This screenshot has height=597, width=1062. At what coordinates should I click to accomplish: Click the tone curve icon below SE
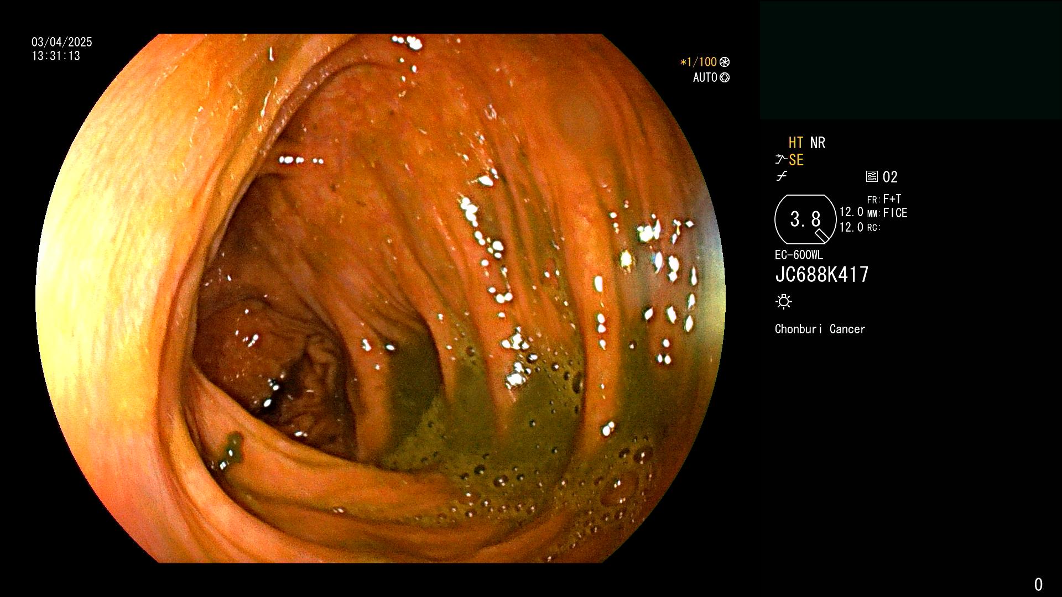(781, 176)
